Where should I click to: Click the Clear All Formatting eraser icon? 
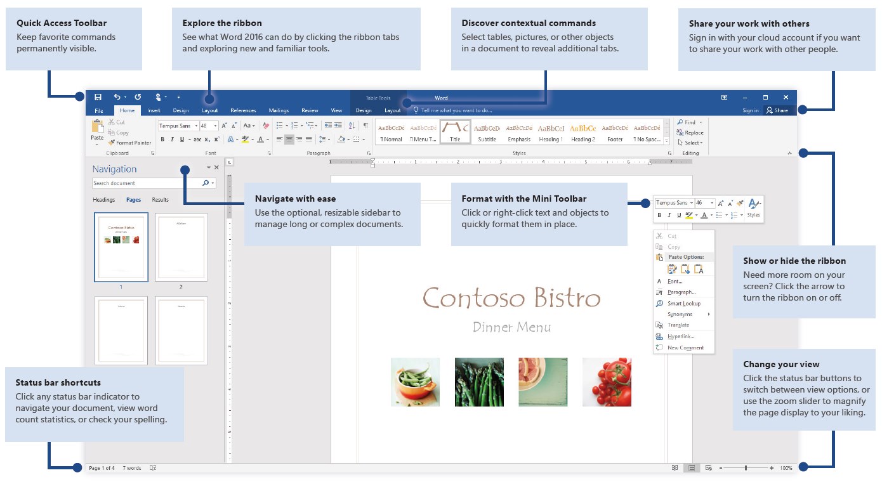tap(266, 126)
